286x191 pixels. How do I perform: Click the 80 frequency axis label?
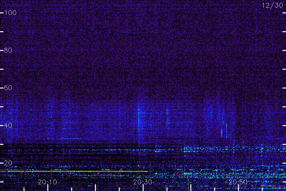8,50
